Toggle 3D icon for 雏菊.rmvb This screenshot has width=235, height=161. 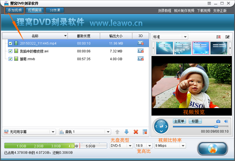pos(141,59)
